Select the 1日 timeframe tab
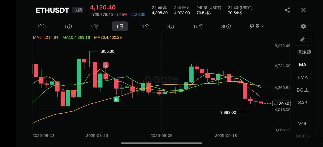323x147 pixels. [x=120, y=26]
